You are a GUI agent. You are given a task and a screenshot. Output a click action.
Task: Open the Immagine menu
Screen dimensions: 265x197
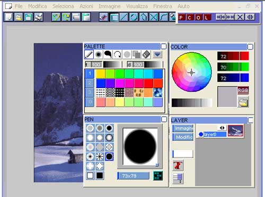coord(110,6)
